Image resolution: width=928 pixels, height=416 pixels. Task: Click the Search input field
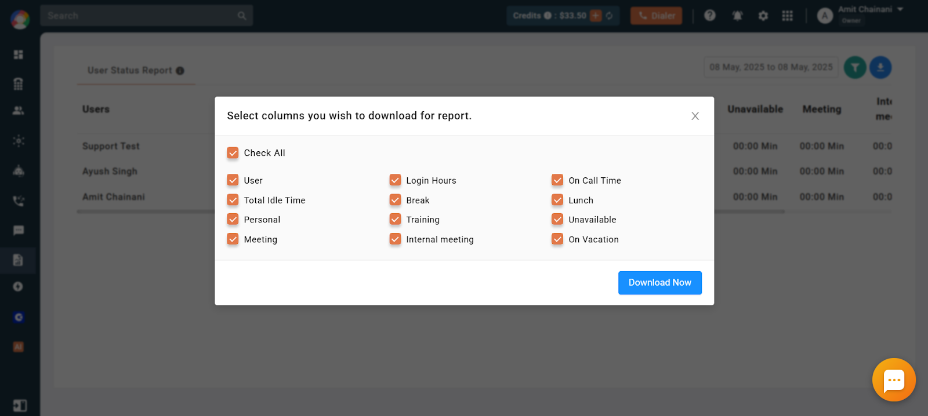point(147,16)
